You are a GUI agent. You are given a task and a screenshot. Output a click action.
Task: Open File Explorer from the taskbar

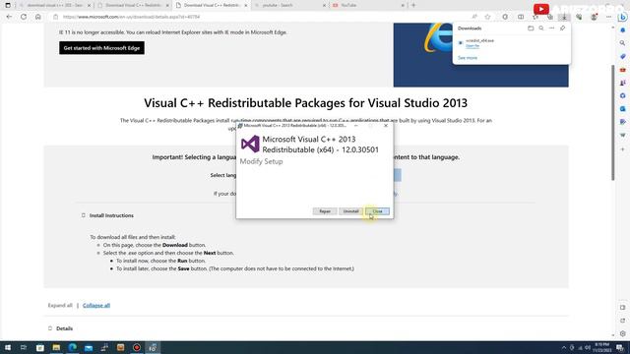(56, 347)
